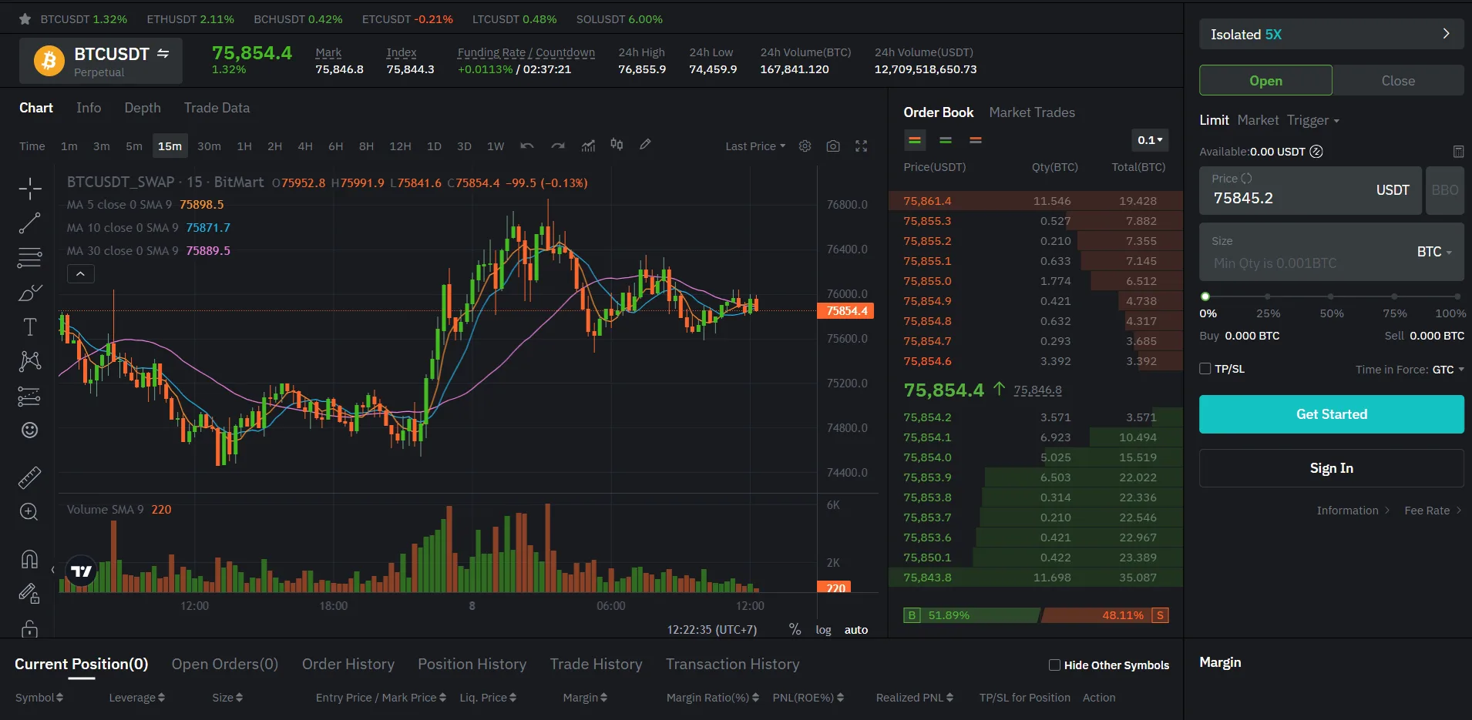Open chart settings gear
The image size is (1472, 720).
[805, 146]
